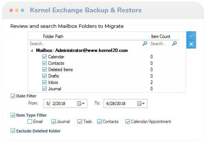
Task: Uncheck the Contacts item type filter checkbox
Action: 99,122
